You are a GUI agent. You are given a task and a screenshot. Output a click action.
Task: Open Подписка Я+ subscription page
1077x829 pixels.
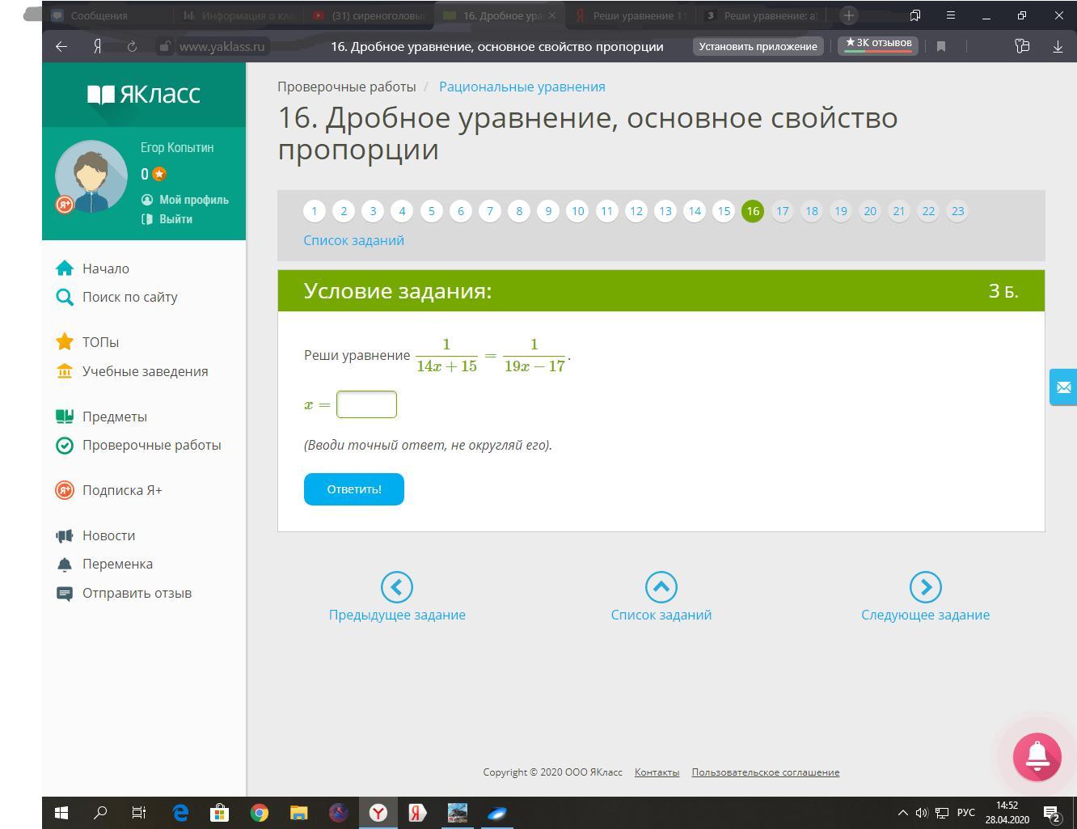click(x=122, y=490)
